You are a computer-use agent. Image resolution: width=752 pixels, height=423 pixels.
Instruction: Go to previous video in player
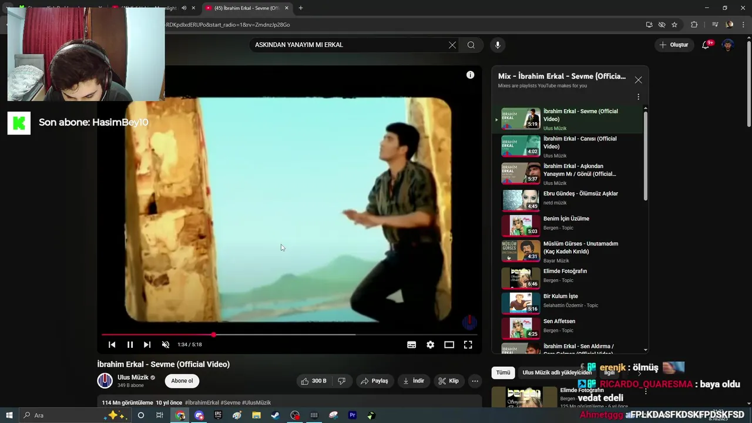pyautogui.click(x=112, y=345)
